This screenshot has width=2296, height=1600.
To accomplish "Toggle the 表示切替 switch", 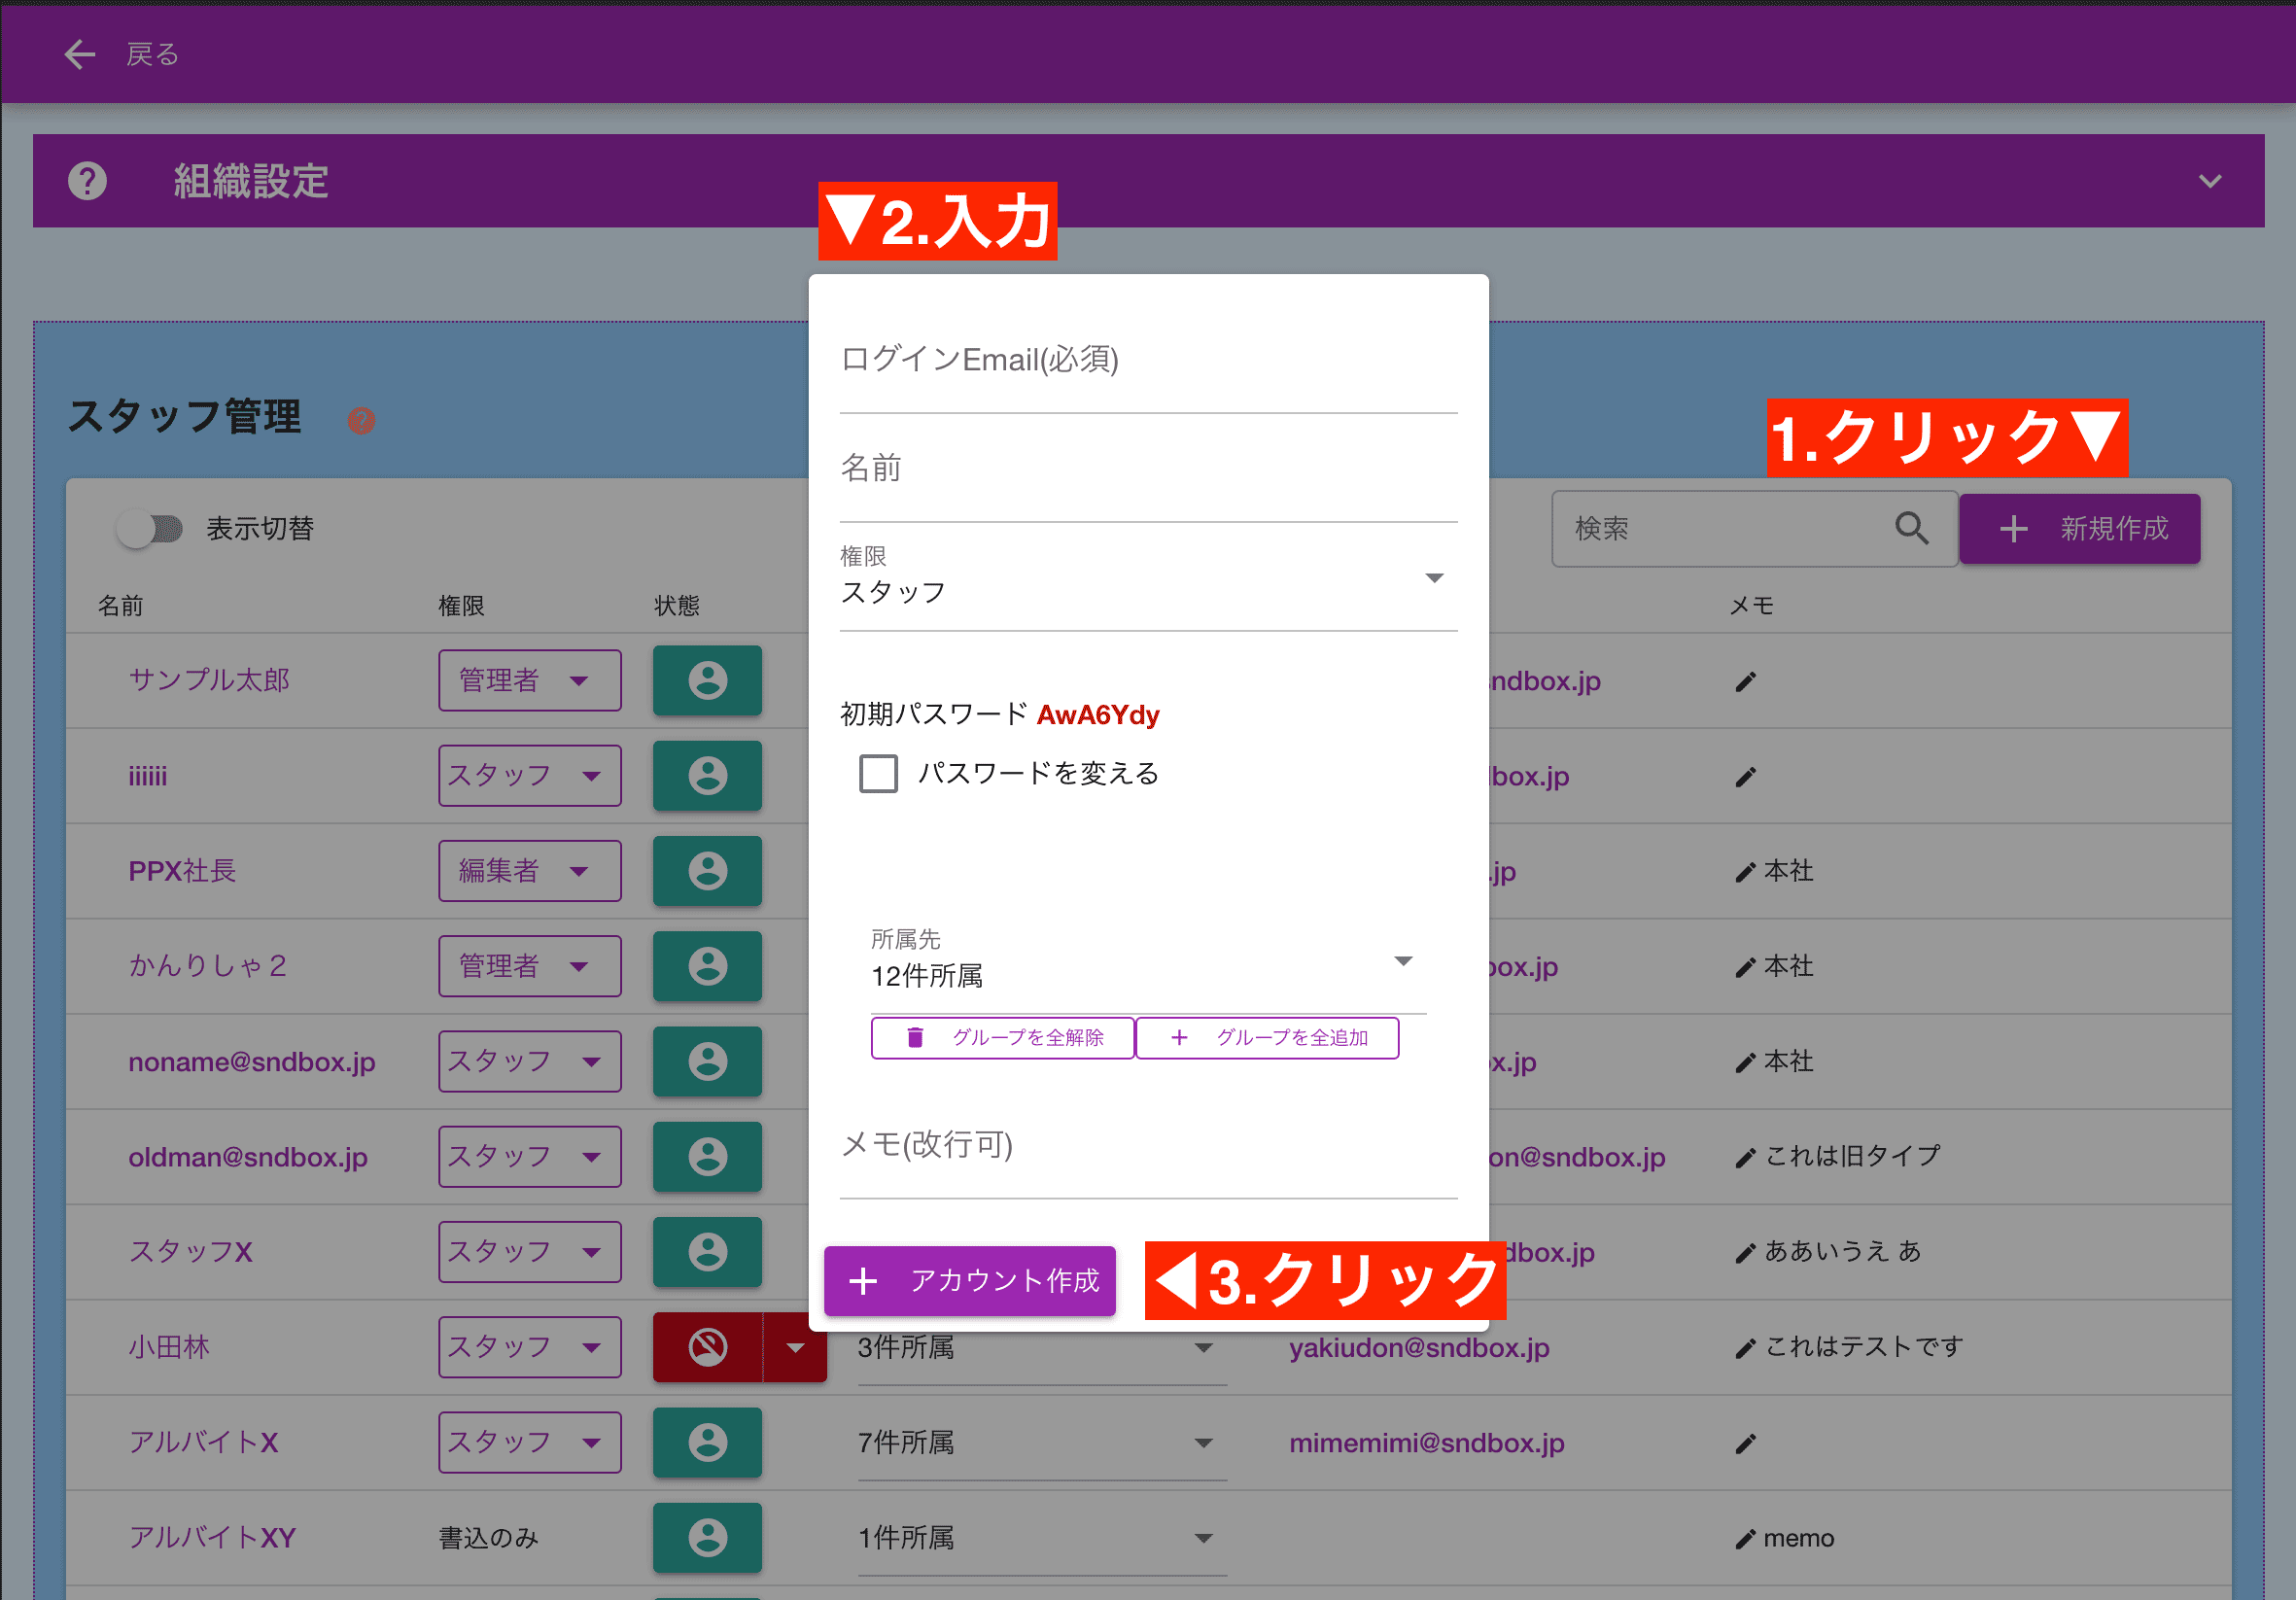I will 150,528.
